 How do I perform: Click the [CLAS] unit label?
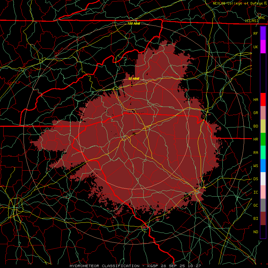pos(252,21)
